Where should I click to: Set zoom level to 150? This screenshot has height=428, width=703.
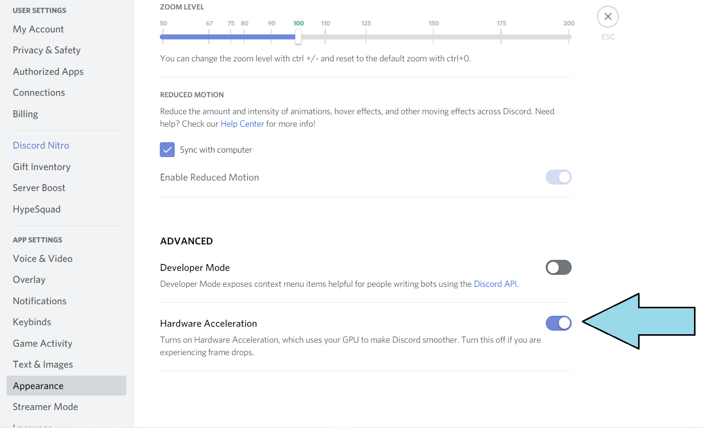click(x=433, y=23)
